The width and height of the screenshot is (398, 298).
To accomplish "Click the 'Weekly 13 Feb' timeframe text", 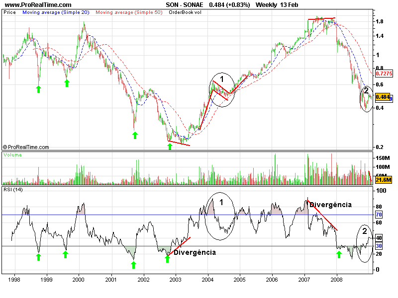I will 277,5.
